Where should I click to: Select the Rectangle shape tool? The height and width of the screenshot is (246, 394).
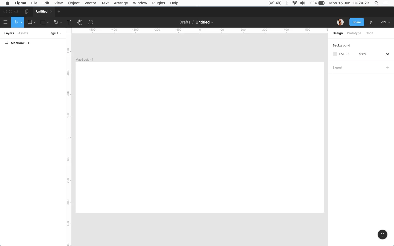coord(43,22)
